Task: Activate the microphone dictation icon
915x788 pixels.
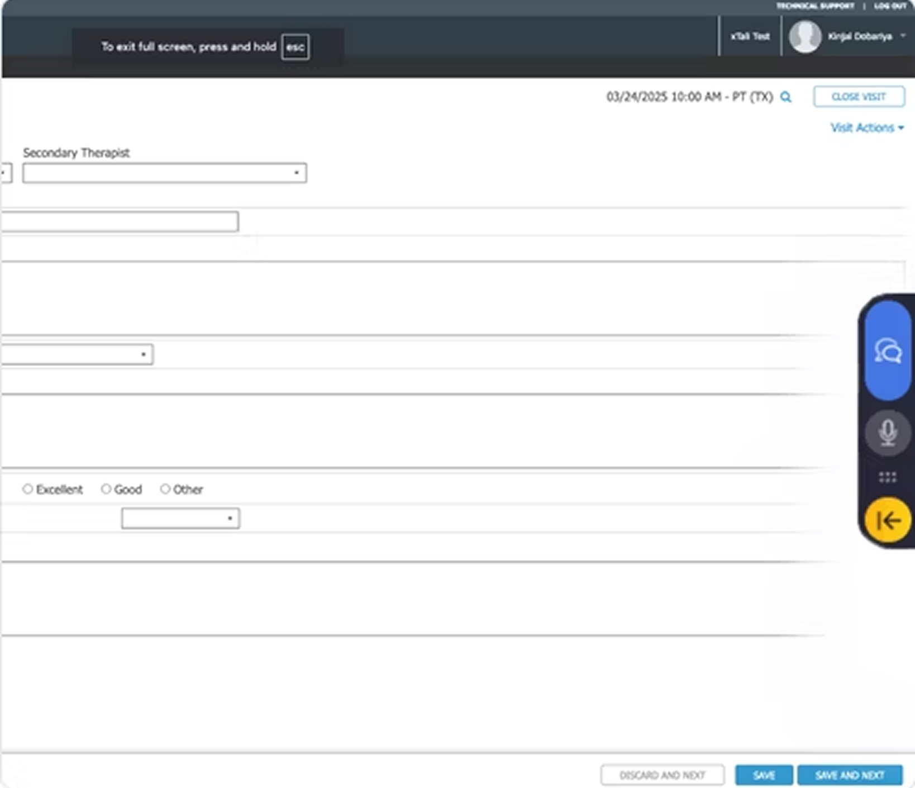Action: tap(888, 432)
